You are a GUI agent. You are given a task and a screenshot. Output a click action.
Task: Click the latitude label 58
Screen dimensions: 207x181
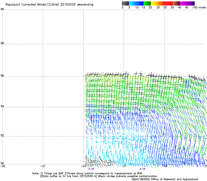(x=2, y=43)
